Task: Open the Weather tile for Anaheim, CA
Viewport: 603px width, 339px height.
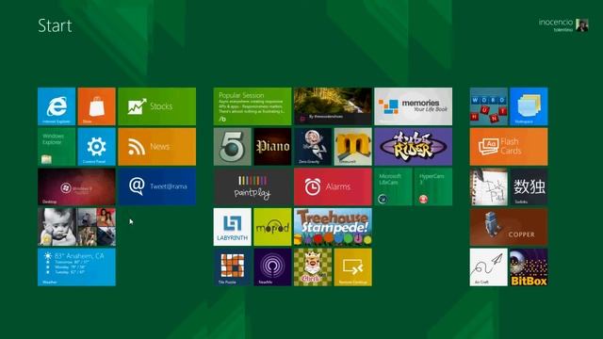Action: (x=76, y=267)
